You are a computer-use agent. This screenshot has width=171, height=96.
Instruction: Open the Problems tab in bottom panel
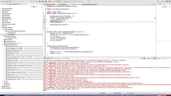[56, 58]
